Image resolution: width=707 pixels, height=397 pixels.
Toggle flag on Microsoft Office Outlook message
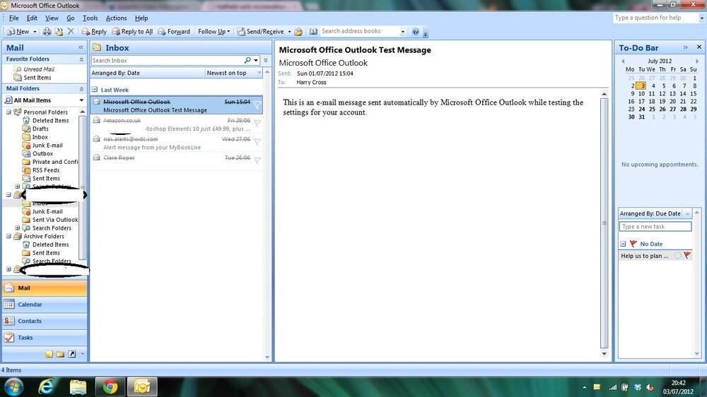click(257, 105)
